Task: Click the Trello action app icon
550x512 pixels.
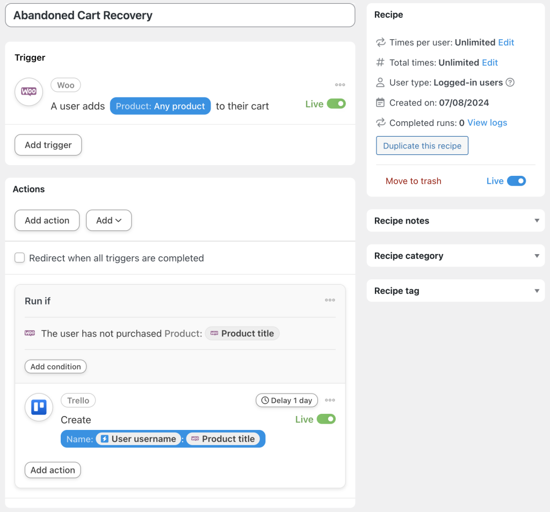Action: pyautogui.click(x=38, y=406)
